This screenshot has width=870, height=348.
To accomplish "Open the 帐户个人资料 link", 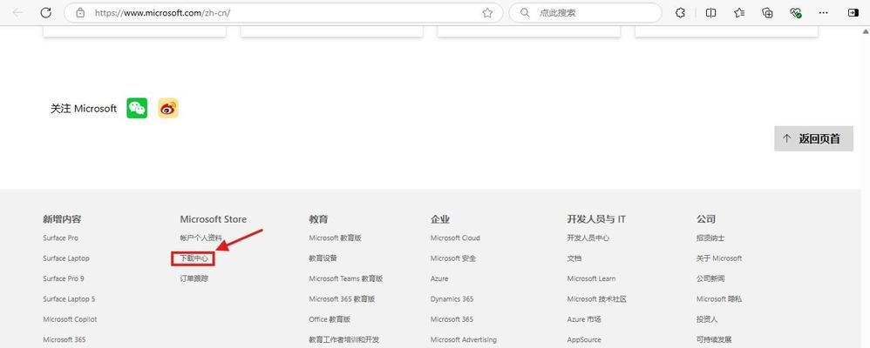I will (x=201, y=238).
